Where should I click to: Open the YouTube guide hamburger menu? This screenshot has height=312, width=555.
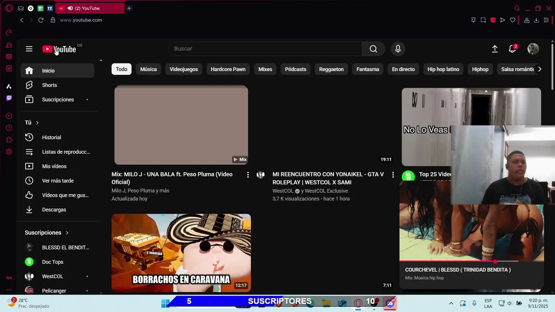[x=29, y=49]
